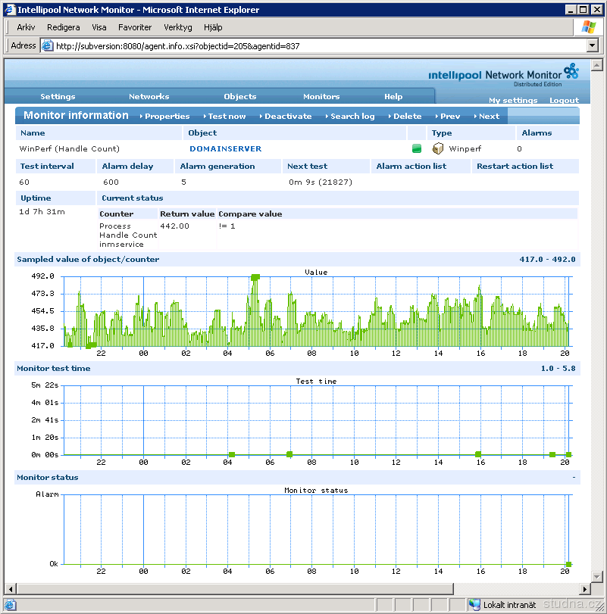Image resolution: width=607 pixels, height=614 pixels.
Task: Click the page status icon in the status bar
Action: [x=10, y=605]
